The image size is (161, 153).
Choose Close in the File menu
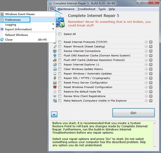pyautogui.click(x=28, y=39)
